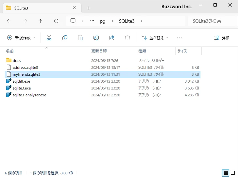238x177 pixels.
Task: Click the 3,042 KB size value
Action: click(192, 81)
